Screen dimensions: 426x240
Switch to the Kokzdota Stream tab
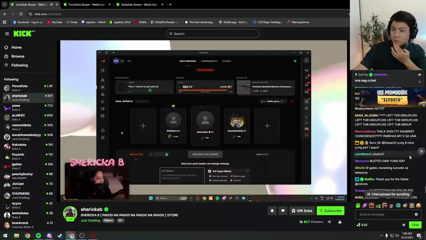point(139,5)
